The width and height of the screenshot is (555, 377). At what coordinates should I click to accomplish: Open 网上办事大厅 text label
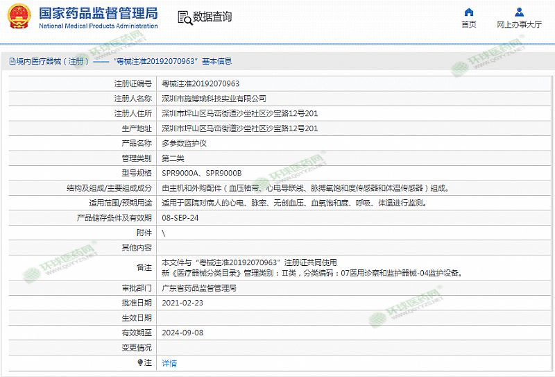click(x=519, y=24)
